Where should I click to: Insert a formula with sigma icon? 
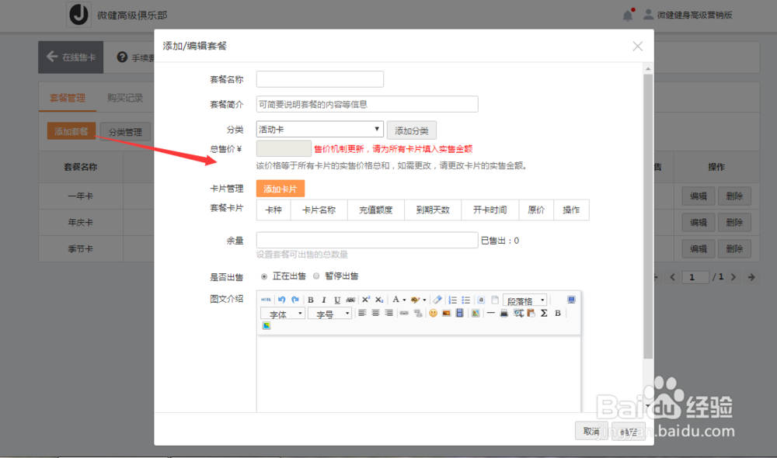544,313
